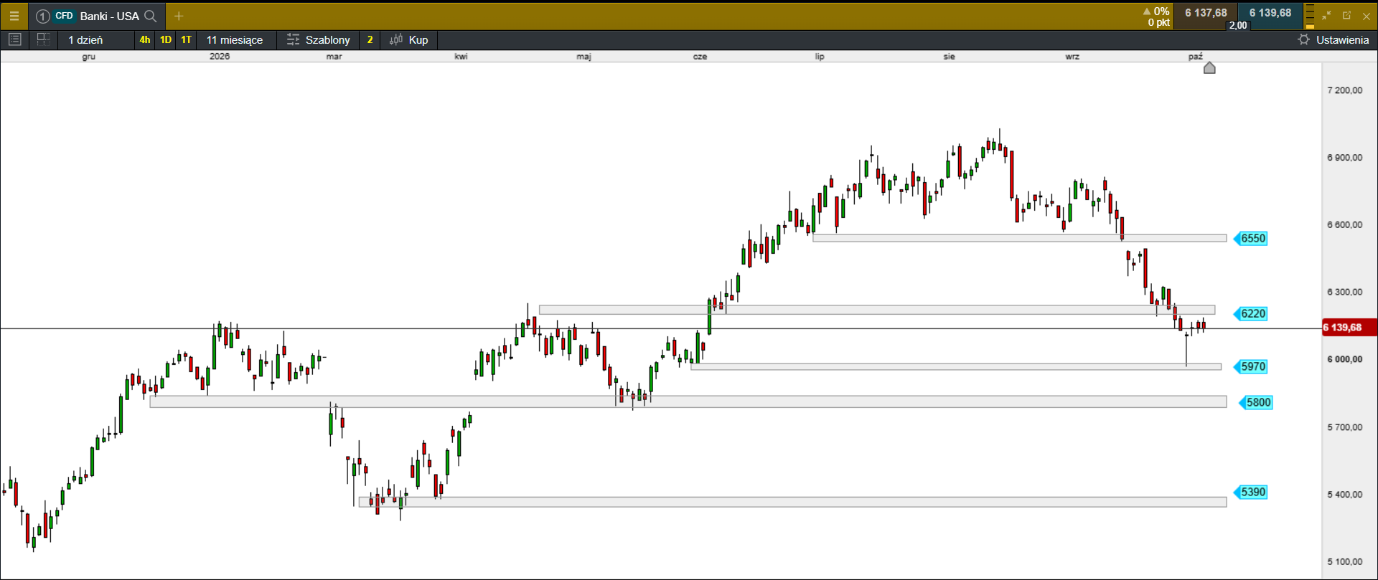This screenshot has height=580, width=1378.
Task: Click the Szablony sliders icon
Action: 293,39
